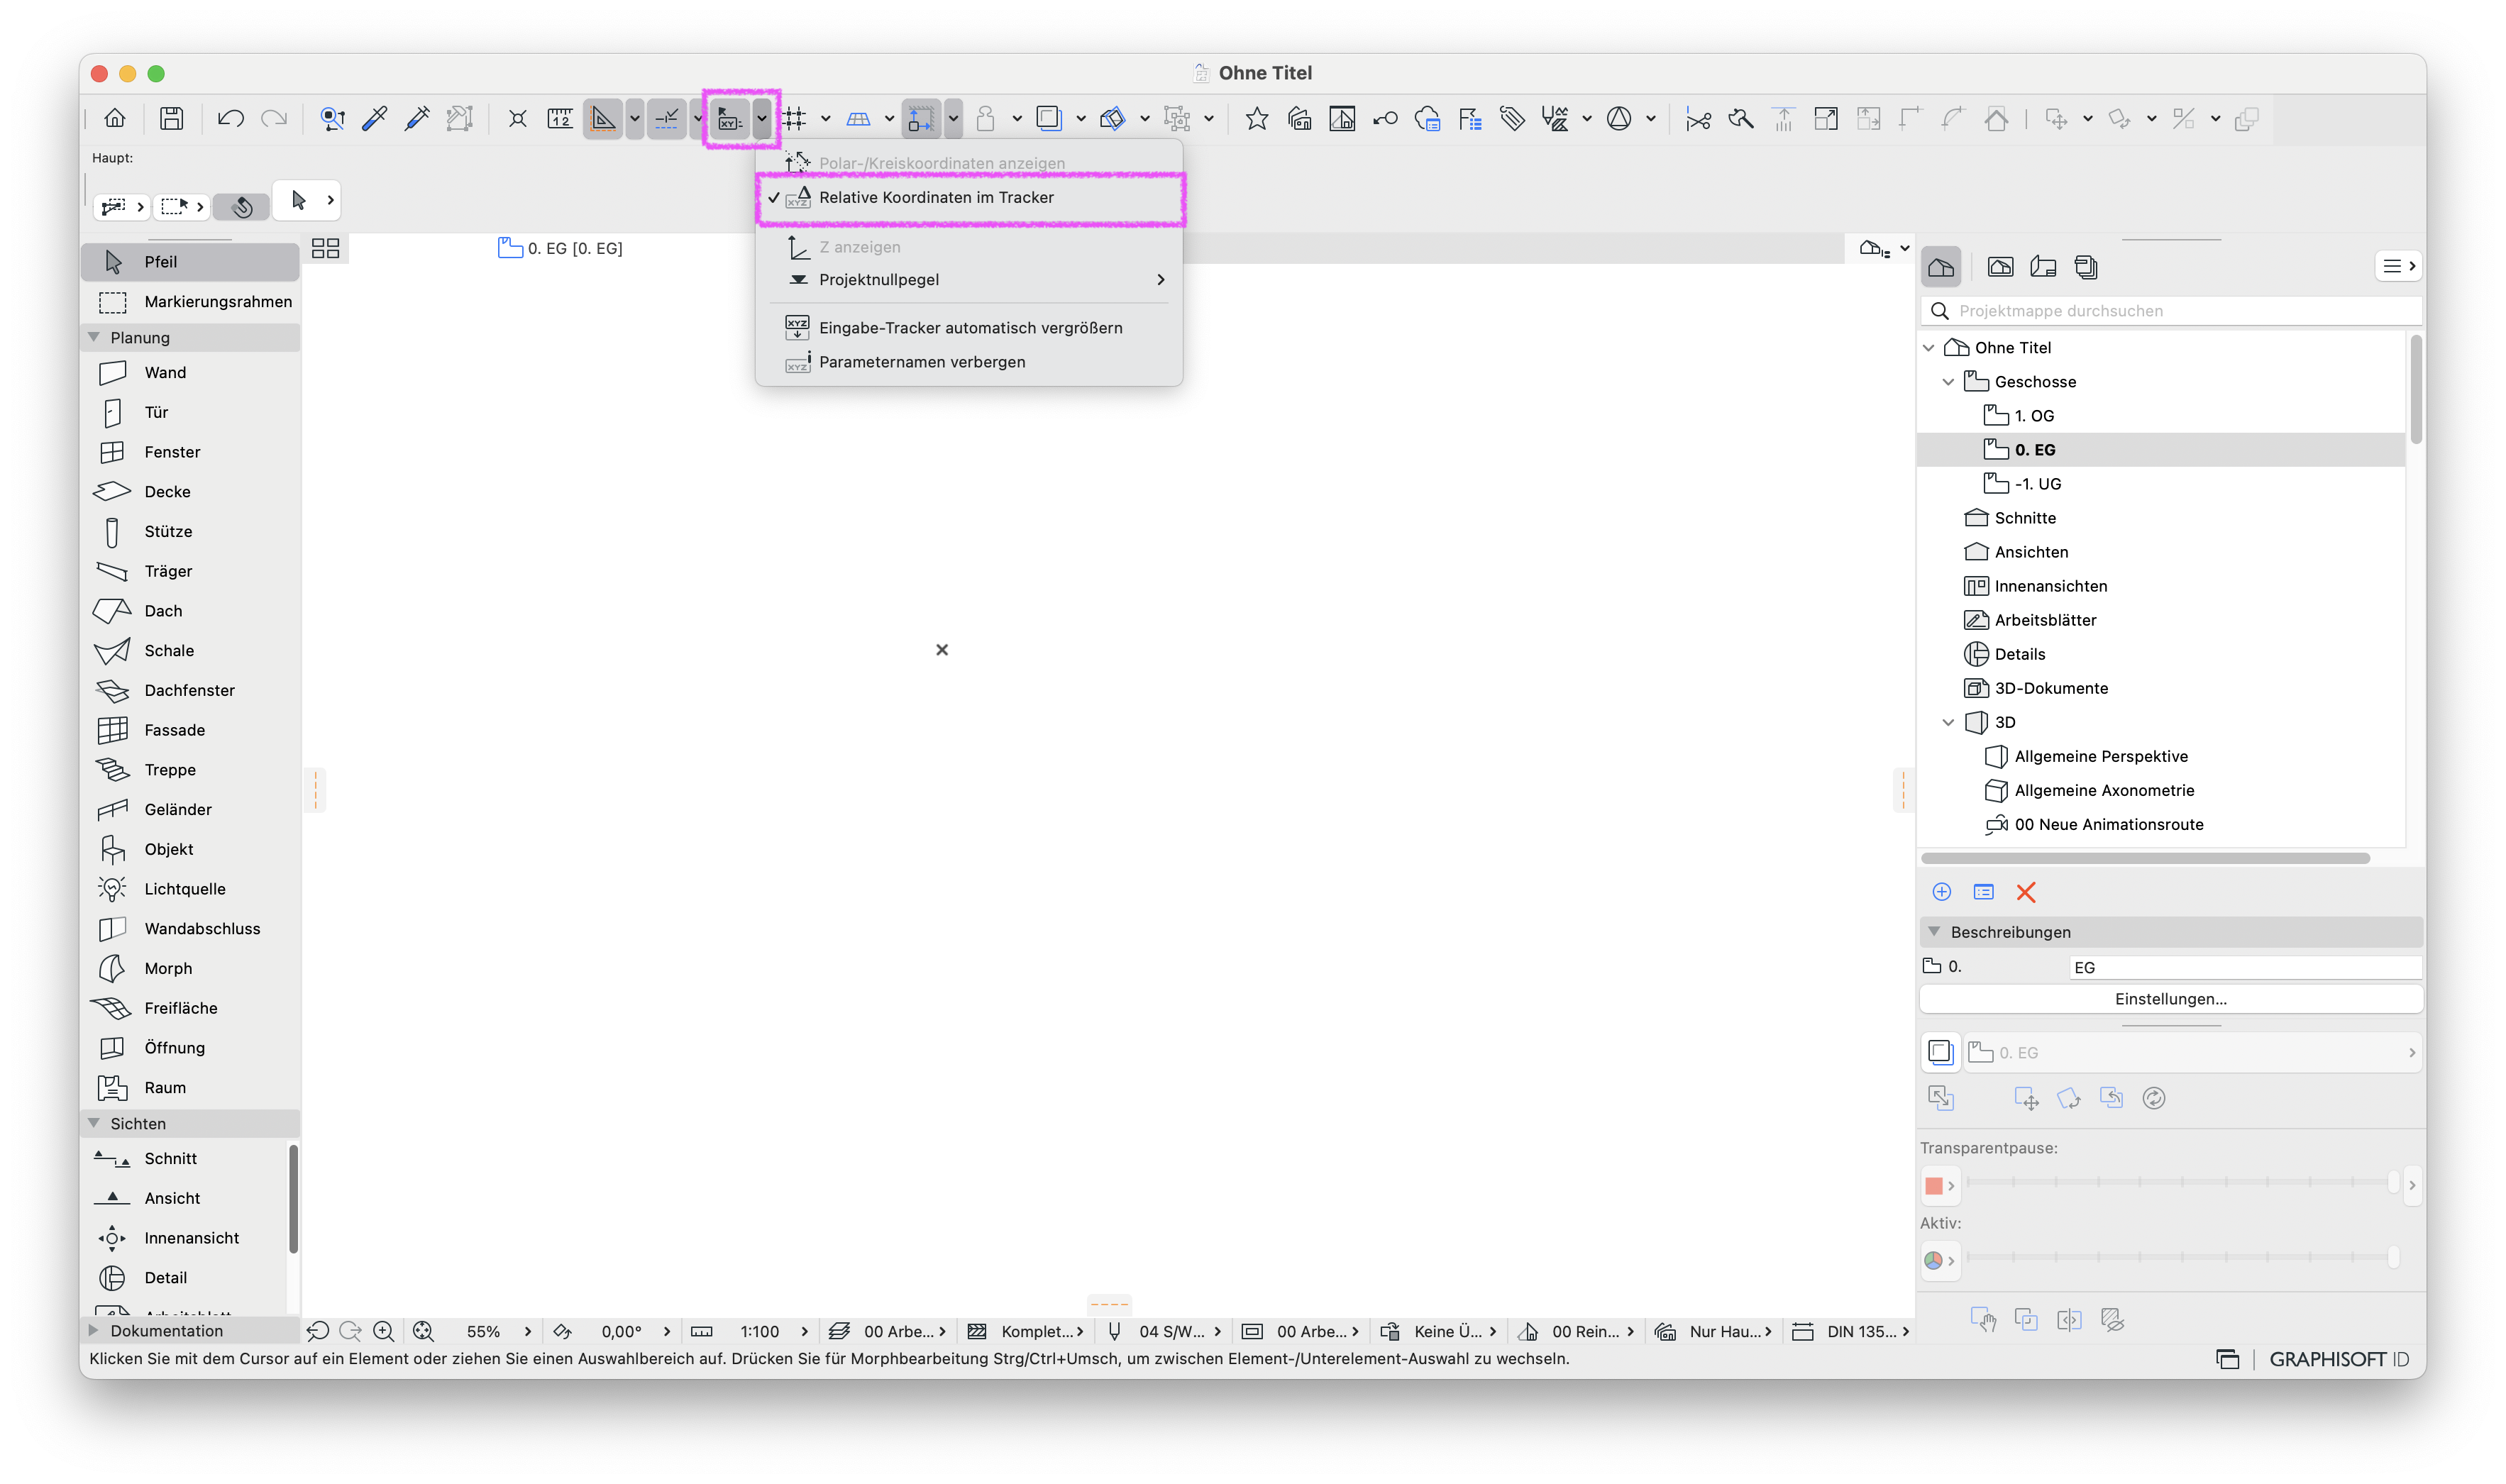2506x1484 pixels.
Task: Select the Fassade tool
Action: pos(190,730)
